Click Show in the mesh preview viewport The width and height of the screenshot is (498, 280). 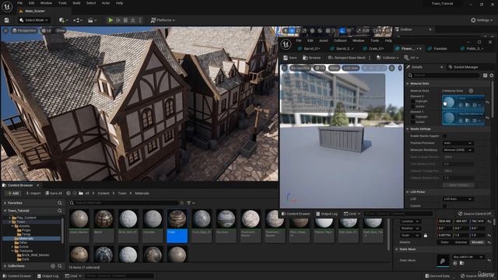pos(334,68)
